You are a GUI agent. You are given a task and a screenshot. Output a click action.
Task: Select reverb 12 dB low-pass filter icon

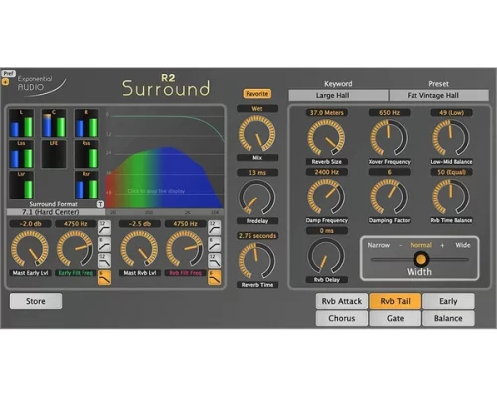(215, 261)
